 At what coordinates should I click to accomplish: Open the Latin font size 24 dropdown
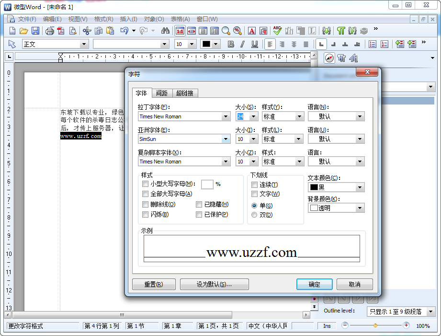point(253,116)
